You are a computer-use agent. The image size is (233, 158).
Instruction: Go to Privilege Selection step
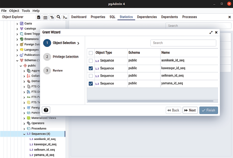61,57
